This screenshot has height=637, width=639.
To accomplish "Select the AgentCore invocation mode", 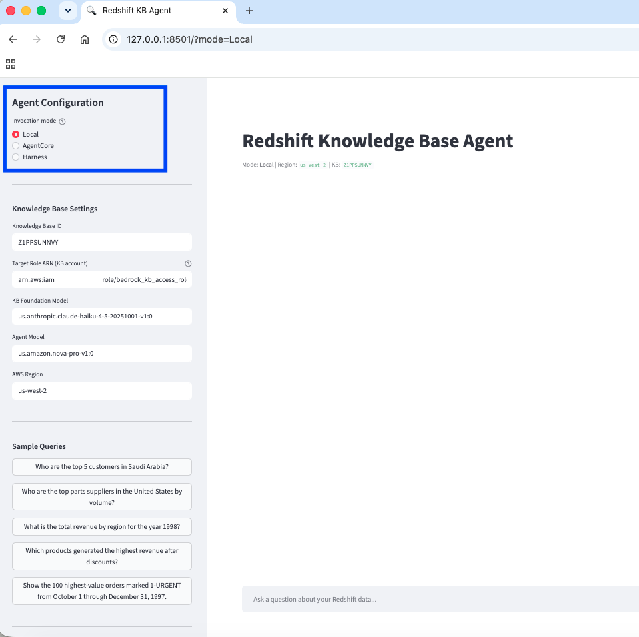I will click(x=33, y=146).
